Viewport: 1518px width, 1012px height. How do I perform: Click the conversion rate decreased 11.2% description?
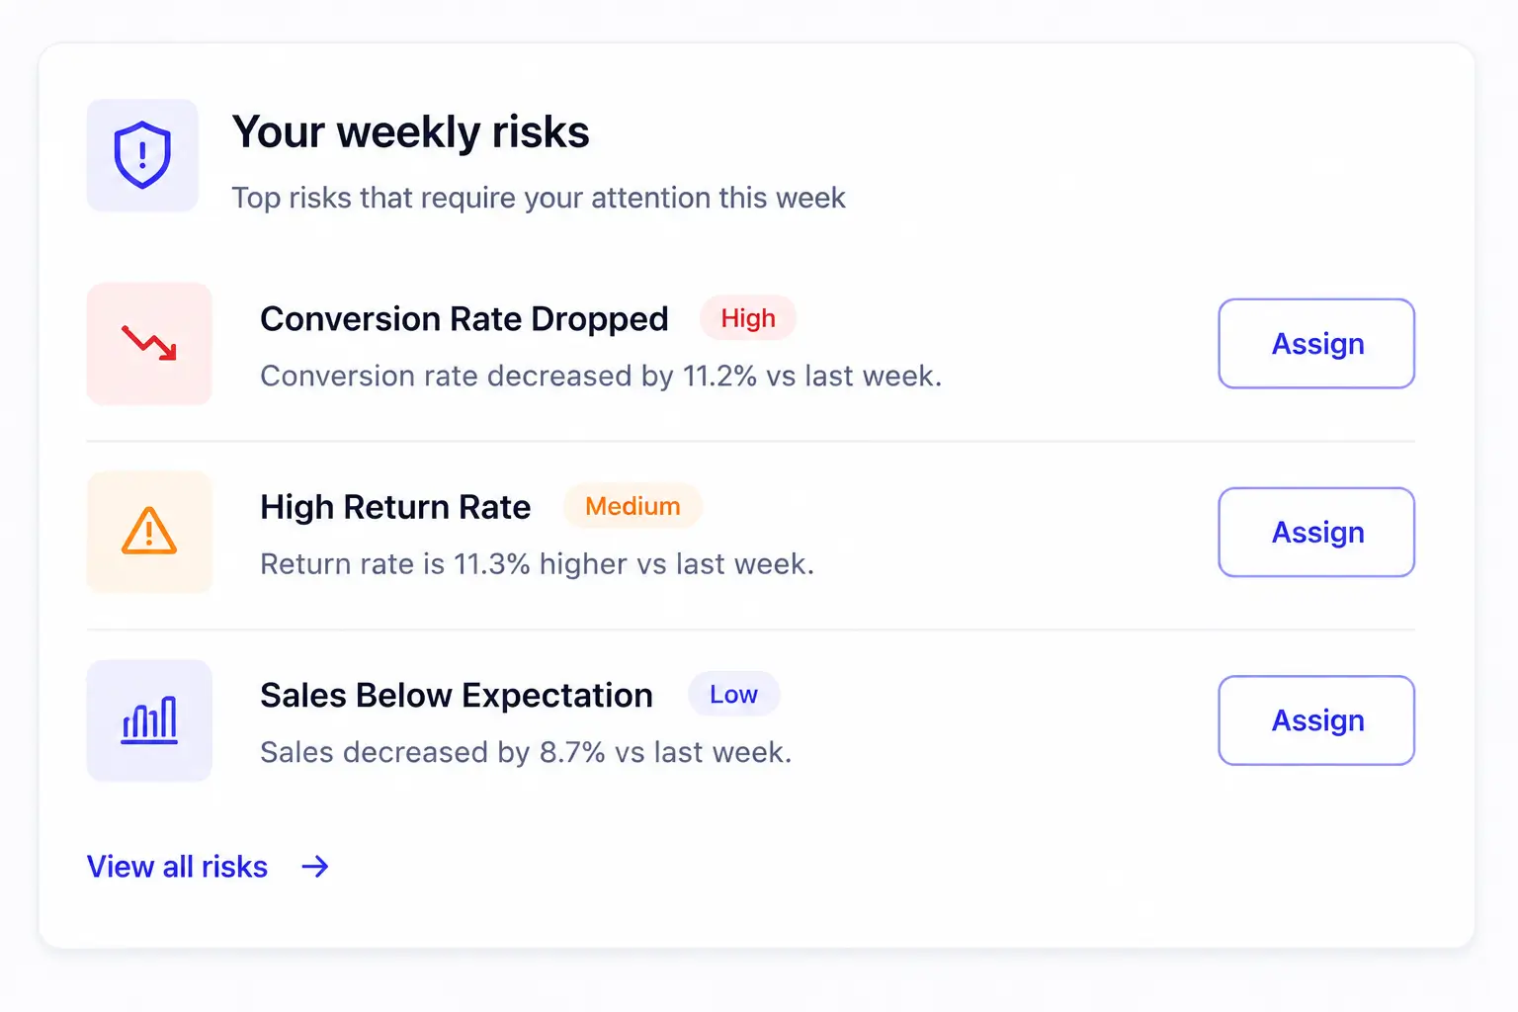tap(601, 376)
